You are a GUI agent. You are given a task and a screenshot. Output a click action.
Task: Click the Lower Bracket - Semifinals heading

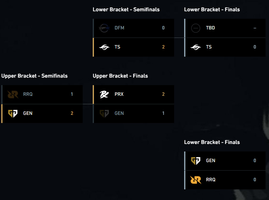tap(126, 9)
